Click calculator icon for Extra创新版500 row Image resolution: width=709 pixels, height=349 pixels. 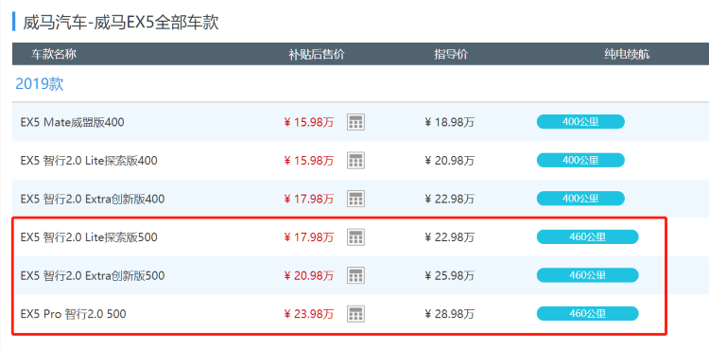[355, 275]
